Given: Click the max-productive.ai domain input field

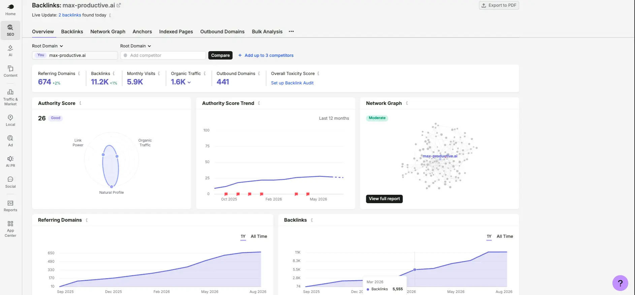Looking at the screenshot, I should [75, 56].
